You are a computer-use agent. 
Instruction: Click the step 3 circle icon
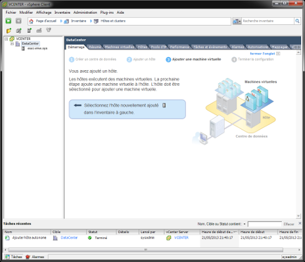click(x=168, y=60)
